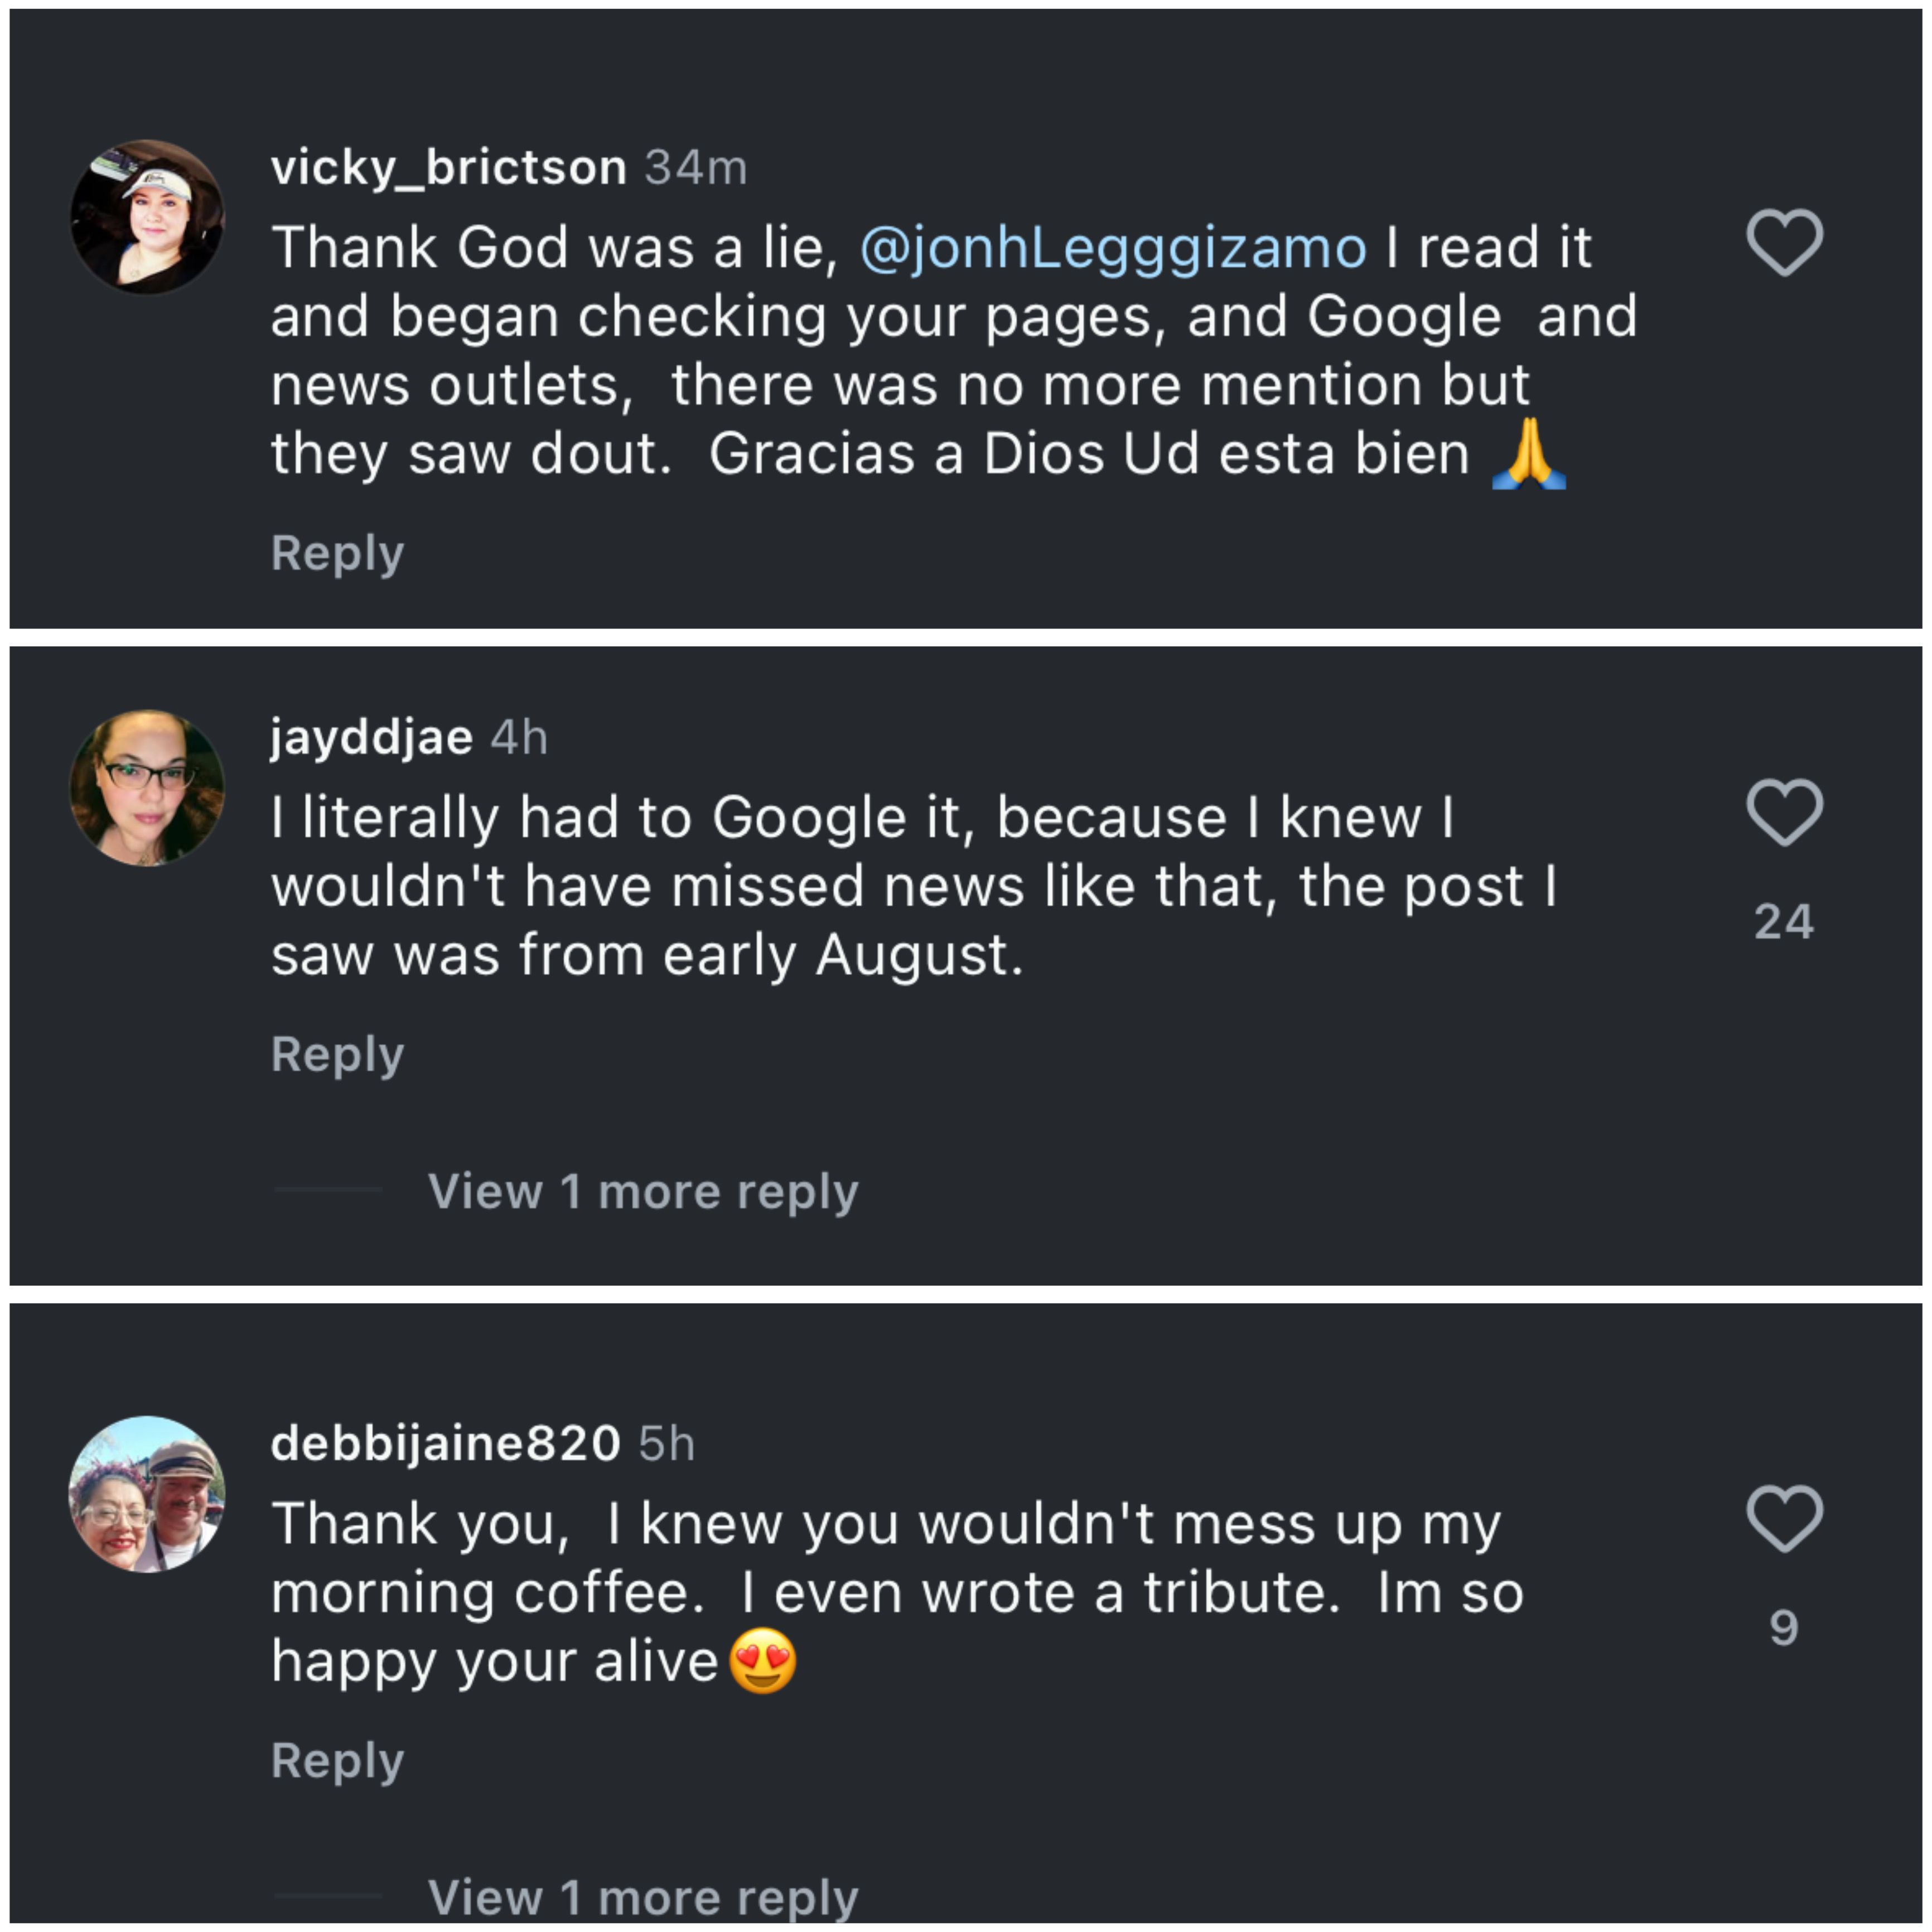1932x1932 pixels.
Task: View the 24 likes on jayddjae's comment
Action: click(1784, 921)
